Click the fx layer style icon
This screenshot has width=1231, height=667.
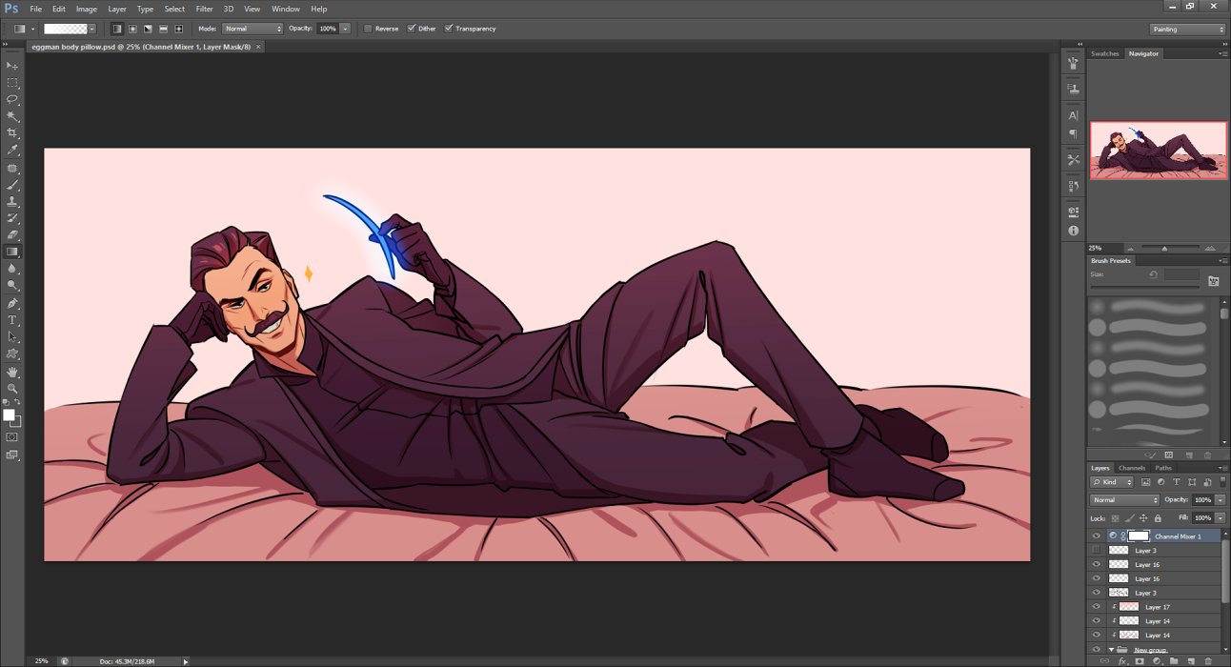click(1122, 660)
